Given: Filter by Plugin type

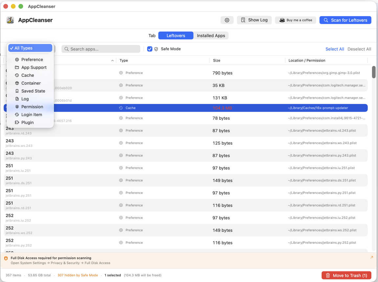Looking at the screenshot, I should 30,122.
